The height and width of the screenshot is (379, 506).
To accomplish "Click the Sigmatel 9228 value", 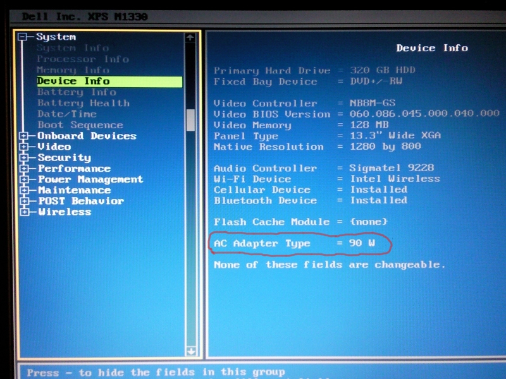I will (392, 168).
